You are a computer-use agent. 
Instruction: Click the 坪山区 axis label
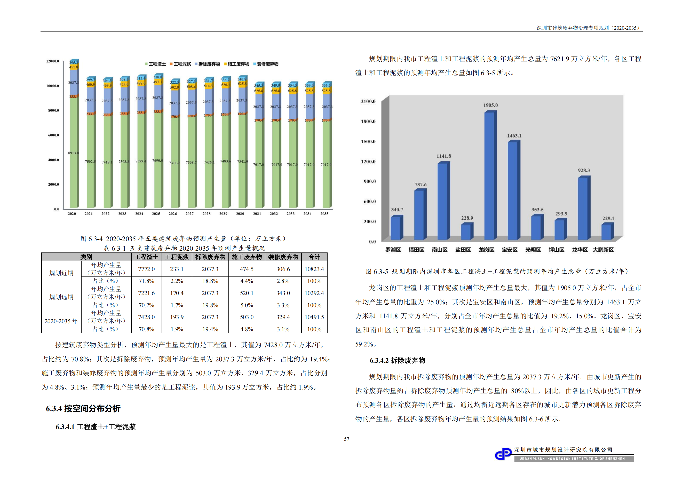pyautogui.click(x=557, y=250)
